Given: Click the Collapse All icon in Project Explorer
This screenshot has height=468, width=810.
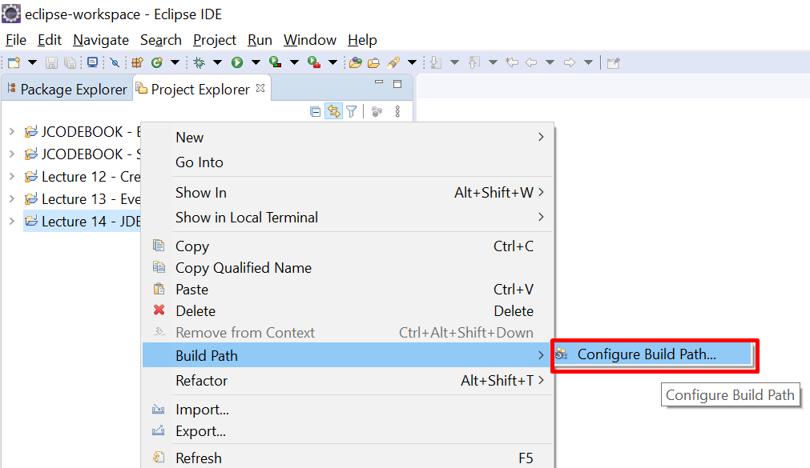Looking at the screenshot, I should tap(315, 111).
